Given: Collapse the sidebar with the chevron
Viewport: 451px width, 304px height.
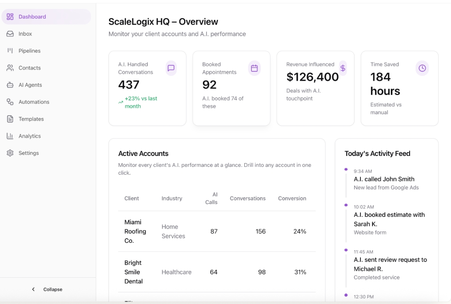Looking at the screenshot, I should [33, 289].
